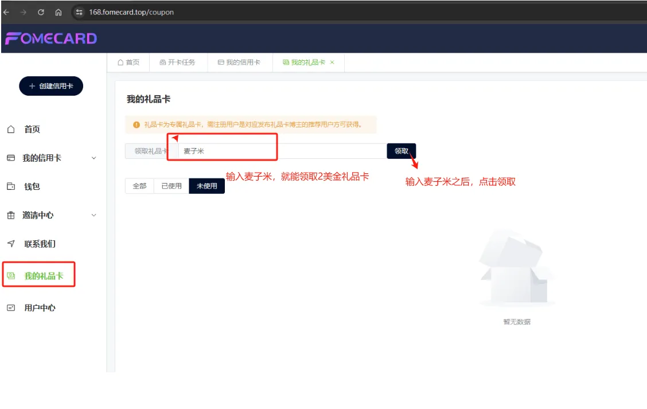
Task: Open the 我的信用卡 tab at top
Action: 240,63
